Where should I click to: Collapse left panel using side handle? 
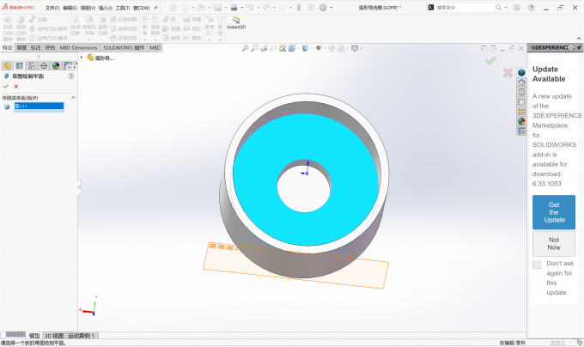79,187
